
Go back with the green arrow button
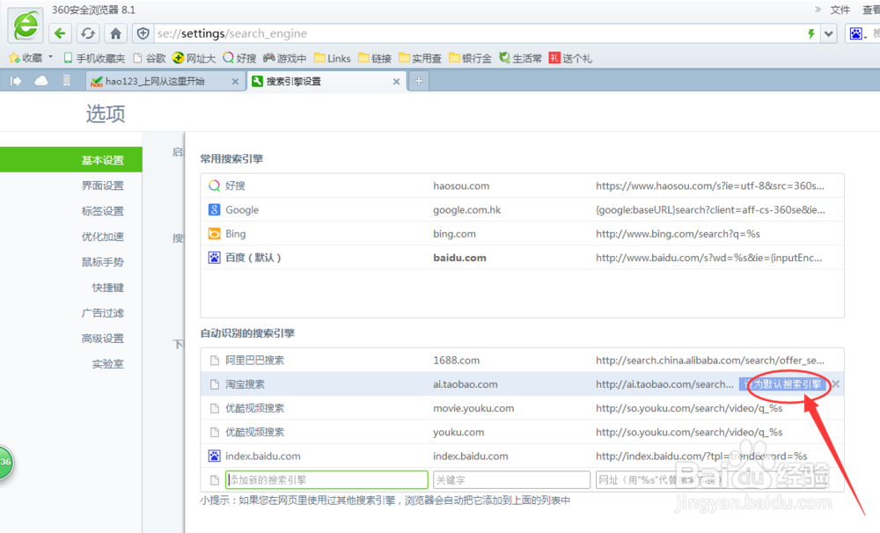coord(60,33)
